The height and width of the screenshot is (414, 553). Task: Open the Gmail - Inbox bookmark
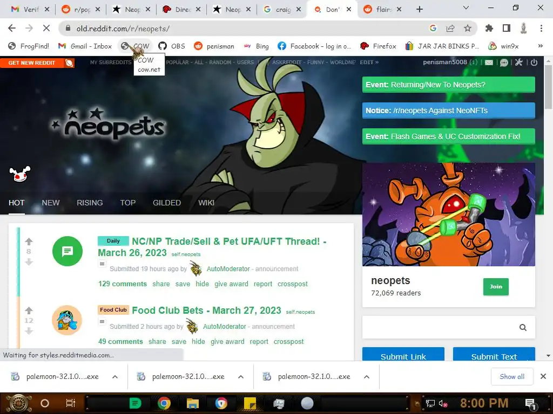pyautogui.click(x=85, y=46)
